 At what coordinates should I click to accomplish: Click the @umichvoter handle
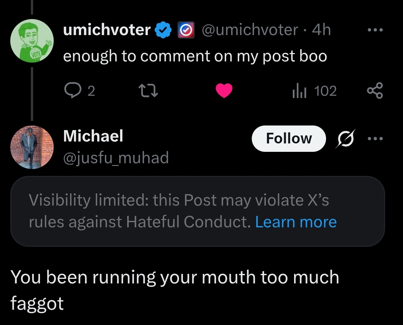(x=249, y=30)
